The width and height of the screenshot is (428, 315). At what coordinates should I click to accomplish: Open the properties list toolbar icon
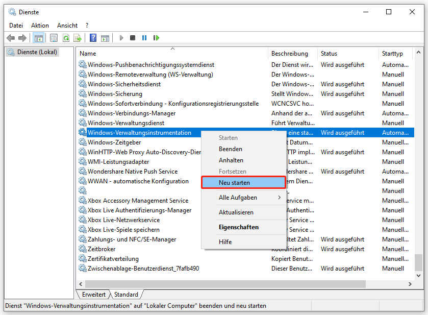tap(53, 37)
